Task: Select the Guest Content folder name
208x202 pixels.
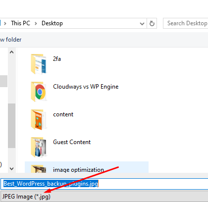Action: click(x=72, y=142)
